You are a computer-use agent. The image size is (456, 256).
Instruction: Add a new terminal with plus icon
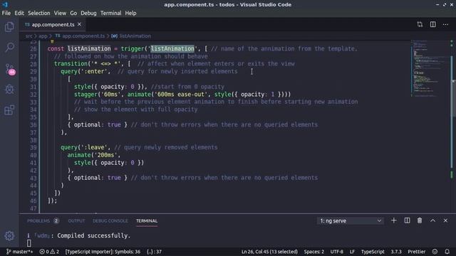394,220
